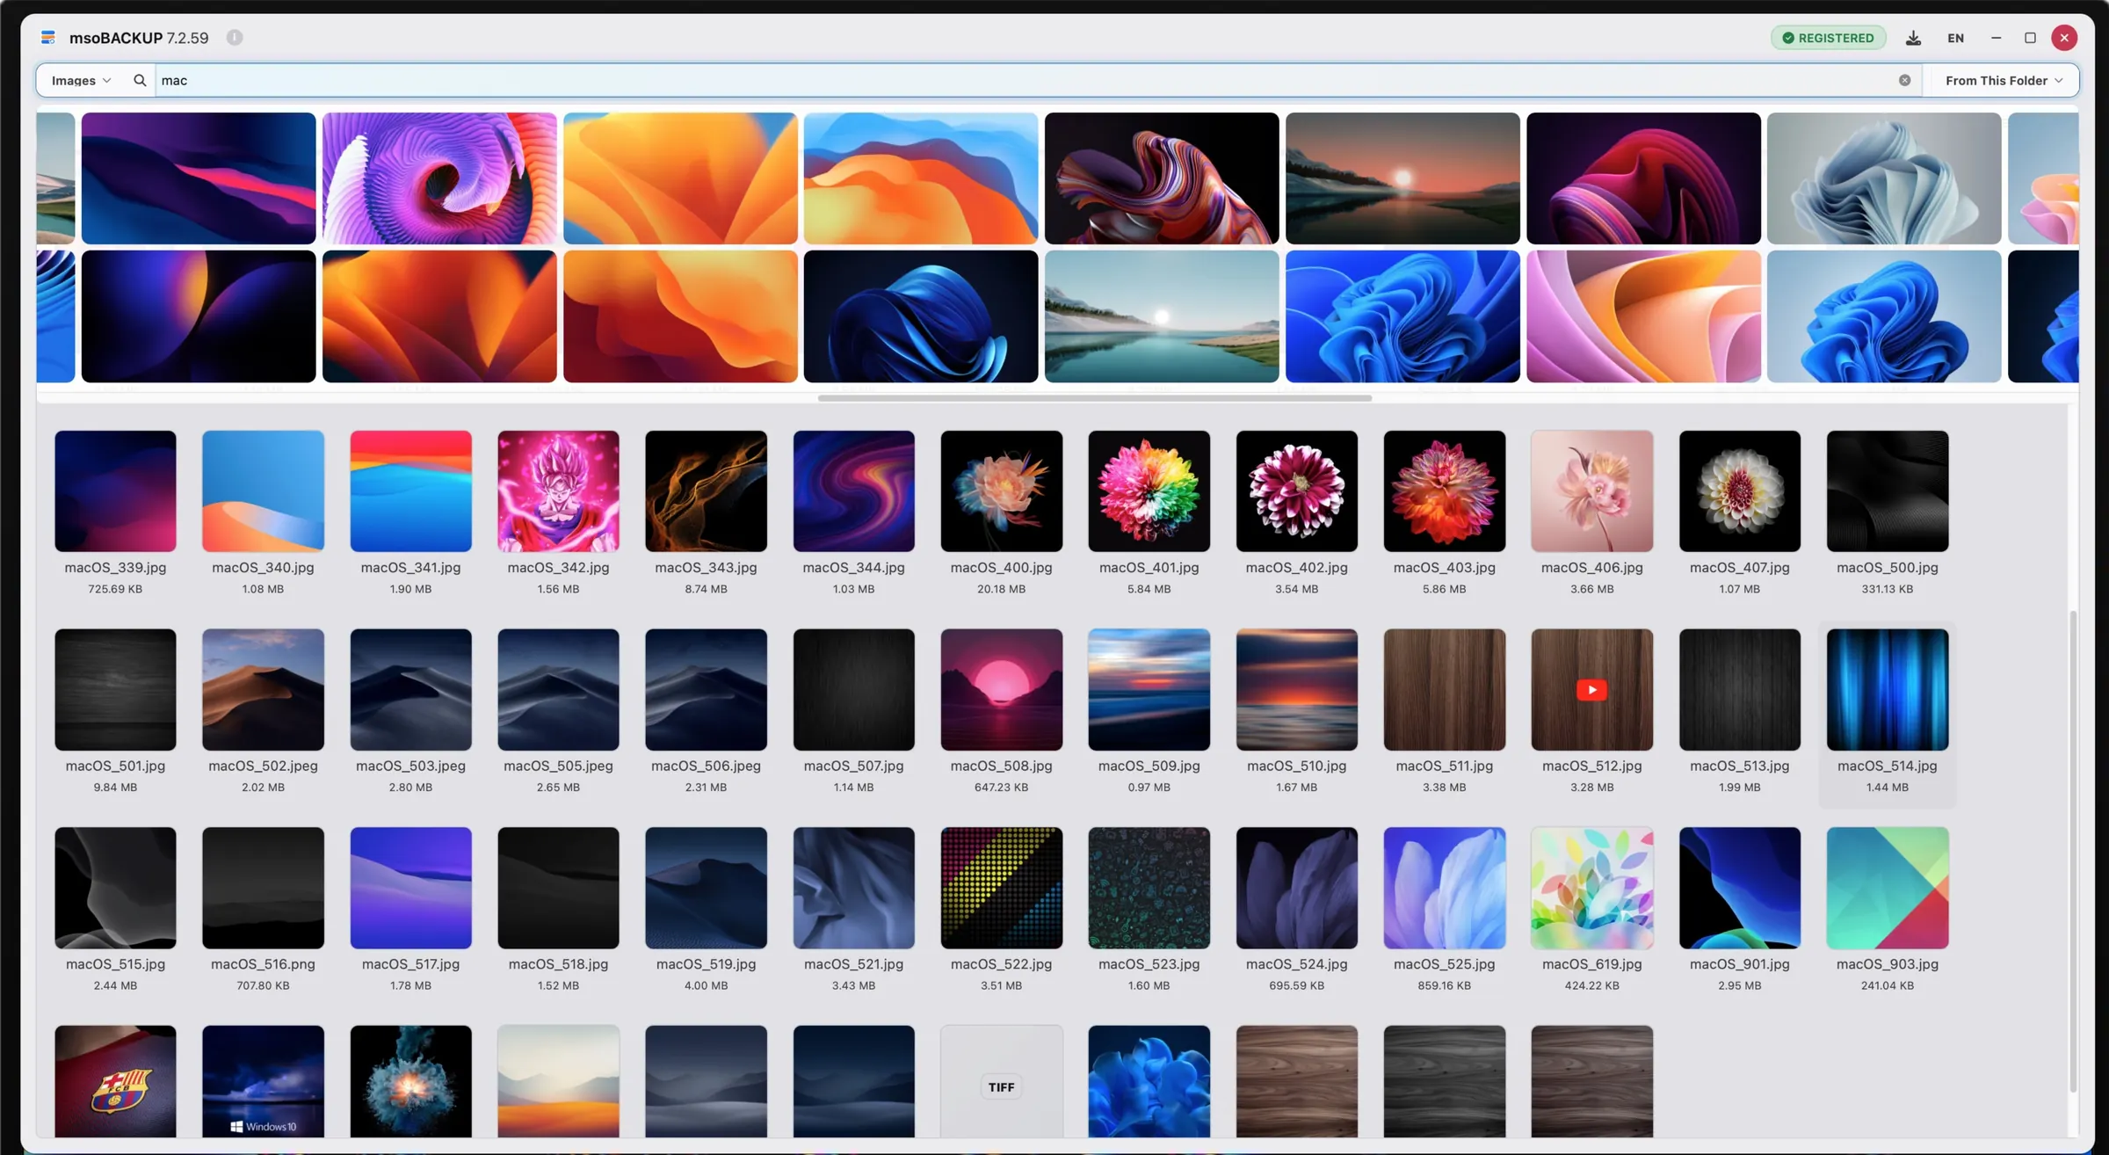
Task: Click the download icon in title bar
Action: coord(1913,38)
